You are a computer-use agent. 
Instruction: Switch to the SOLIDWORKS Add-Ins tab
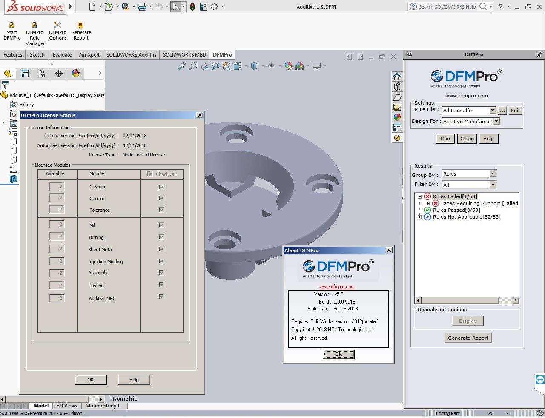click(x=131, y=54)
